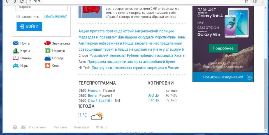
Task: Click the Погода cloud icon in sidebar
Action: (47, 58)
